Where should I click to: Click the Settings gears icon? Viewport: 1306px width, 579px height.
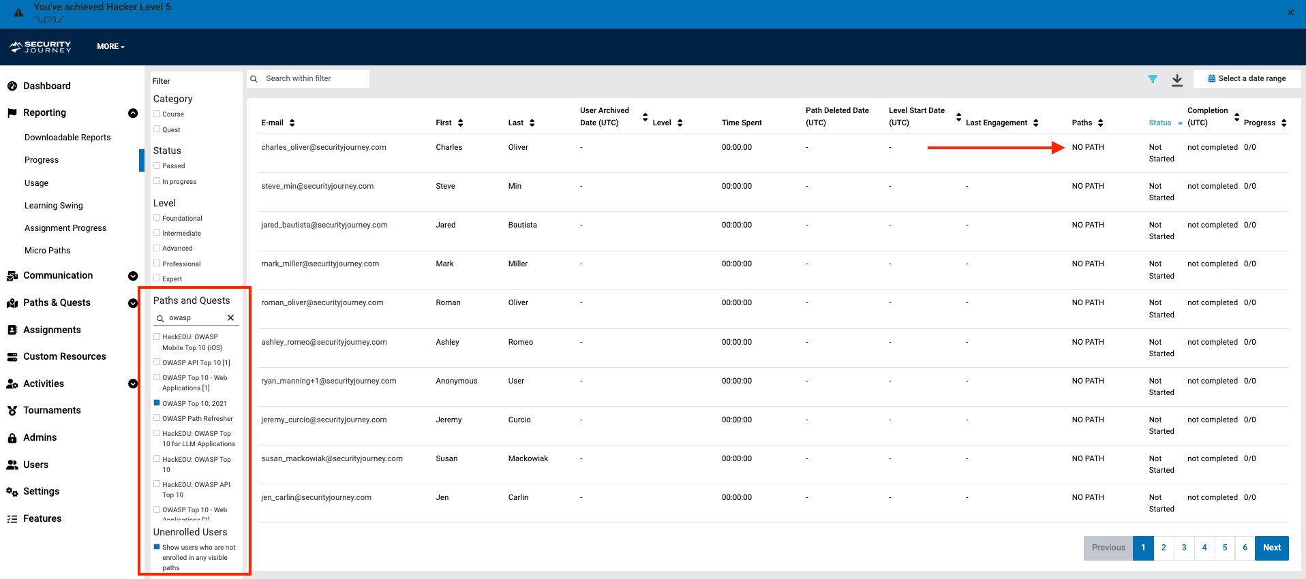click(x=12, y=492)
